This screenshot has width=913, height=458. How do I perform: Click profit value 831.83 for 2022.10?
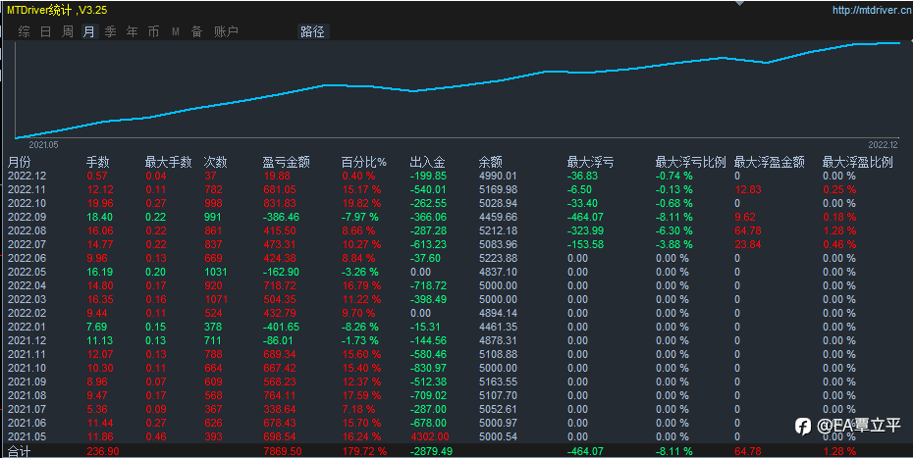[x=280, y=203]
